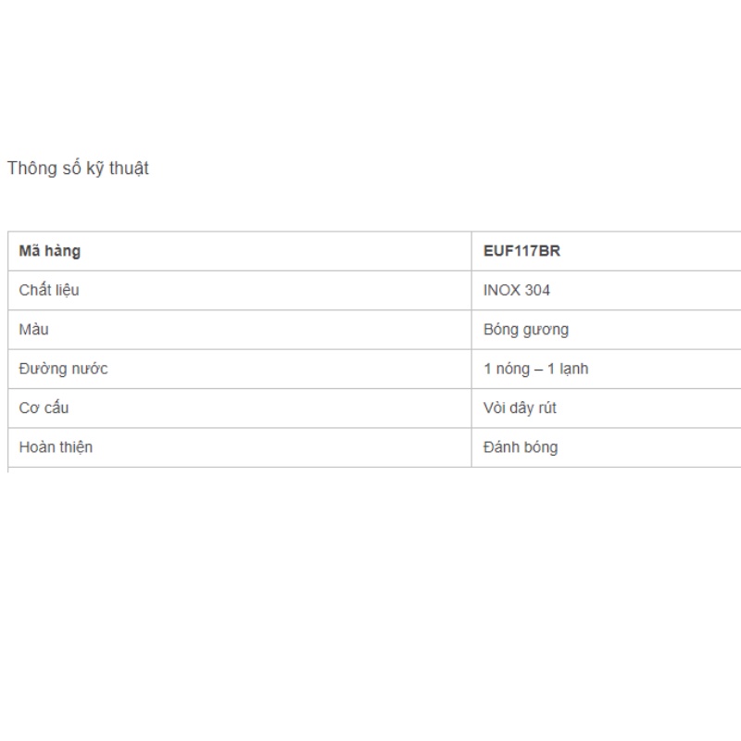Click the word 'thuật' in the heading
This screenshot has width=741, height=741.
[x=128, y=169]
